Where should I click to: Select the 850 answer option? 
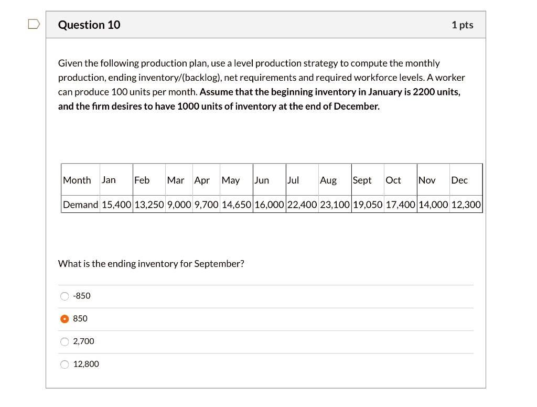tap(64, 318)
